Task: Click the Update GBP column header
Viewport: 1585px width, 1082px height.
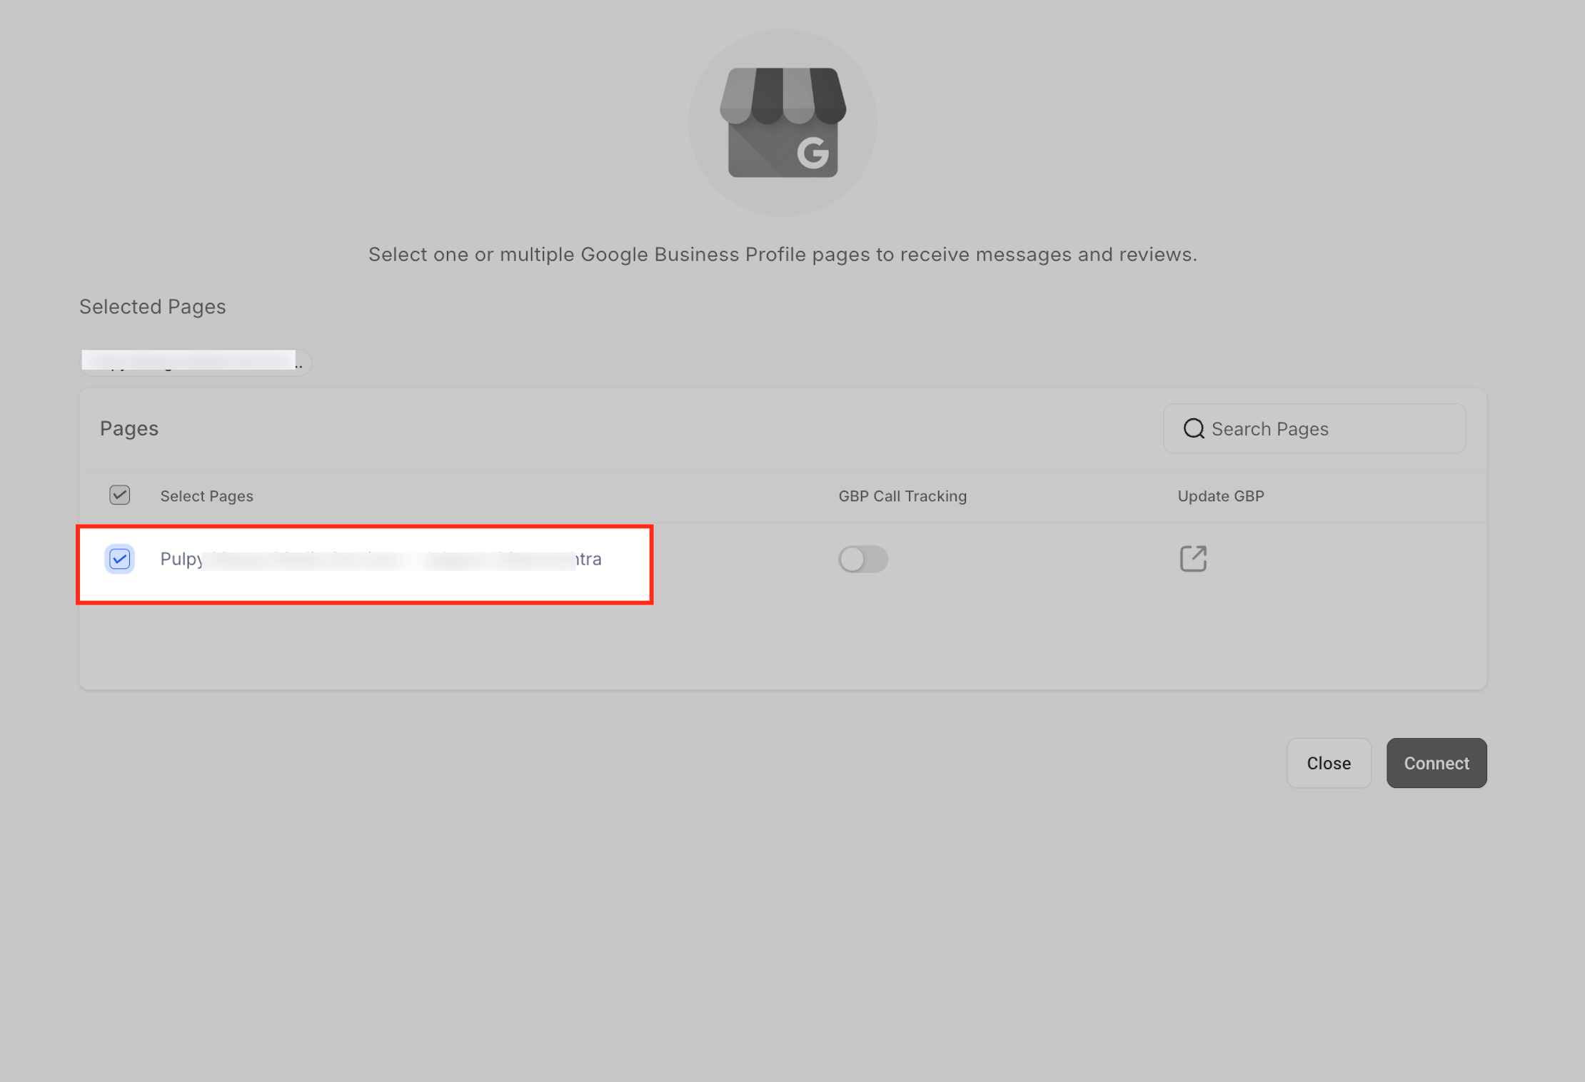Action: [x=1220, y=496]
